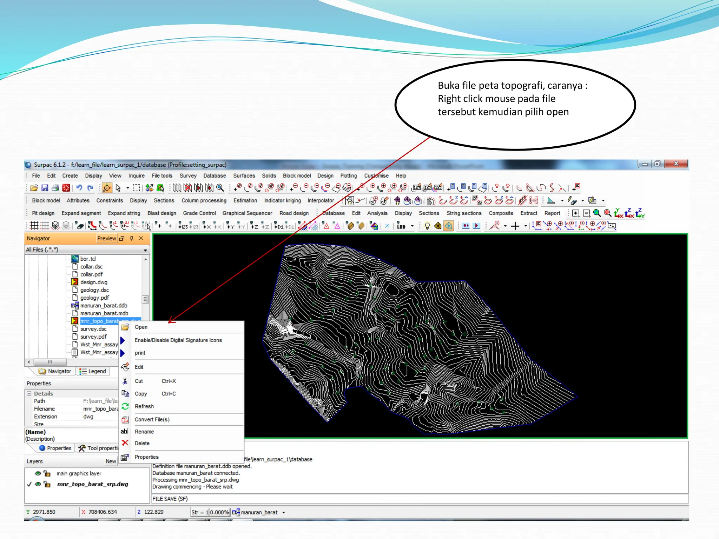Viewport: 719px width, 539px height.
Task: Toggle visibility eye of main graphics layer
Action: pyautogui.click(x=38, y=473)
